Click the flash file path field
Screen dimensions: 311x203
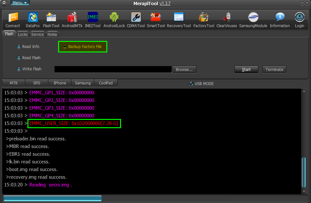(113, 69)
